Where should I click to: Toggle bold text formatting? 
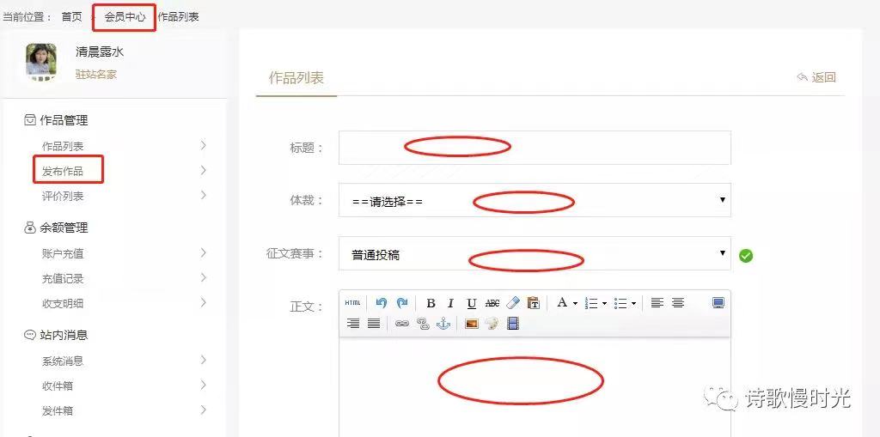(x=431, y=303)
